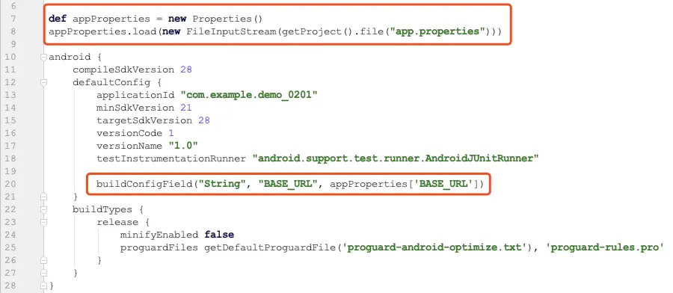Fold the buildTypes block marker
Viewport: 673px width, 293px height.
coord(43,210)
